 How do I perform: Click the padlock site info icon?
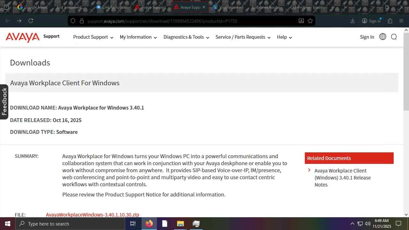pyautogui.click(x=82, y=21)
